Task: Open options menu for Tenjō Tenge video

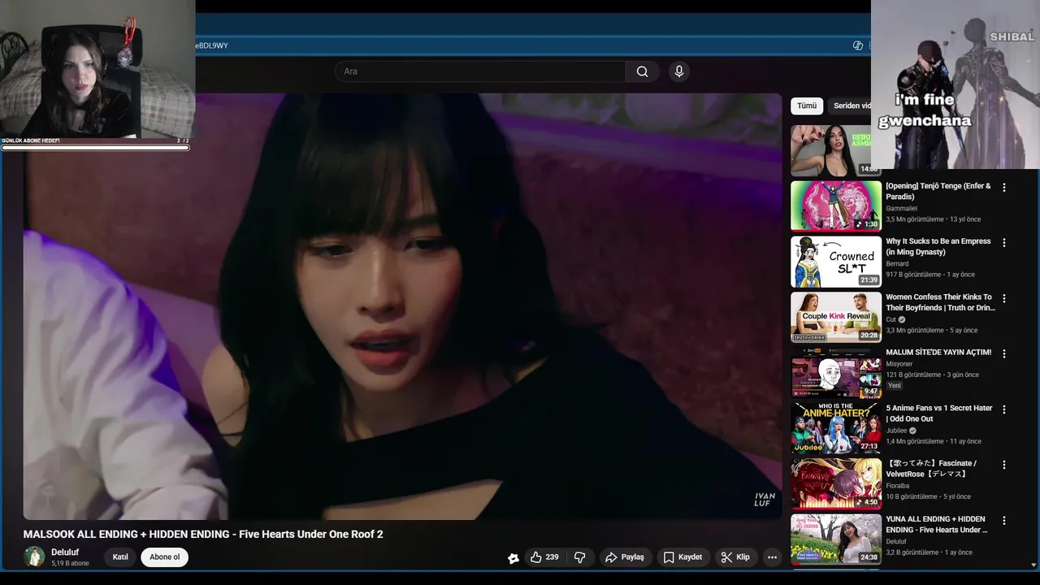Action: 1004,187
